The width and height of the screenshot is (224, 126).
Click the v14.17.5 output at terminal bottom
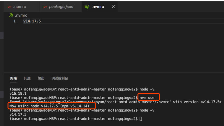click(x=18, y=114)
